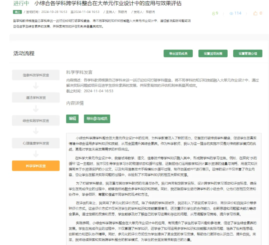Select the highlighted 科学学科发言 step
269x245 pixels.
coord(36,166)
